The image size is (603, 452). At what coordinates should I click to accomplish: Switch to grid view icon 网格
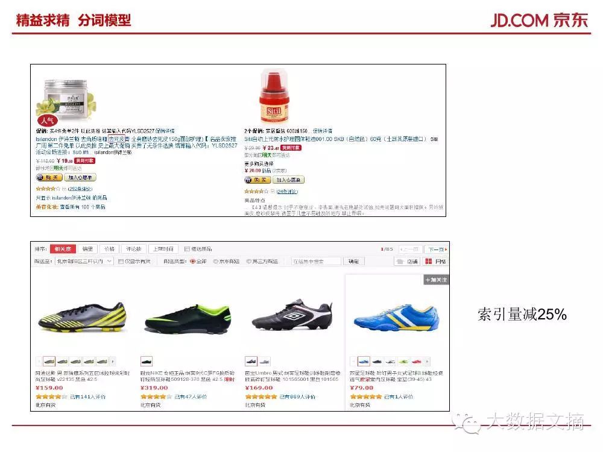[x=436, y=262]
